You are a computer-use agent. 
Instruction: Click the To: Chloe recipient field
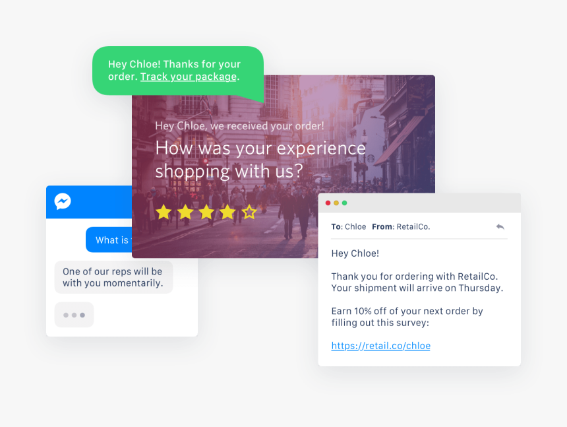coord(349,227)
